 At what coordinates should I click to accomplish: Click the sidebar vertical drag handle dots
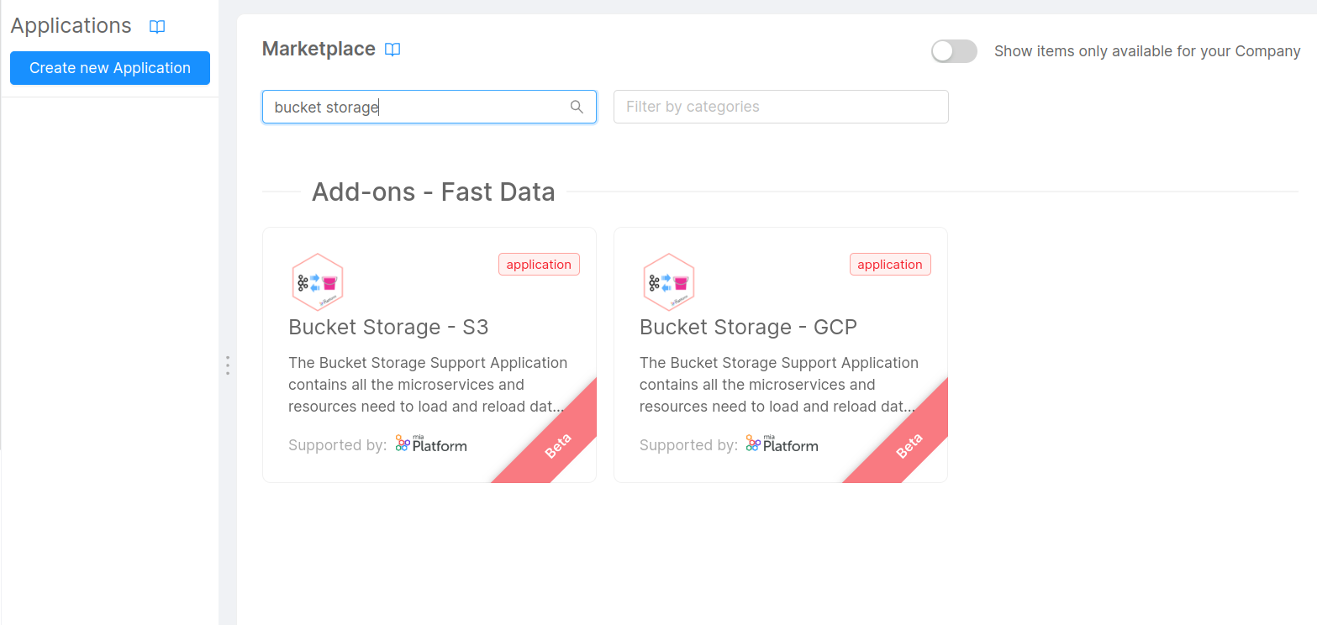point(228,365)
